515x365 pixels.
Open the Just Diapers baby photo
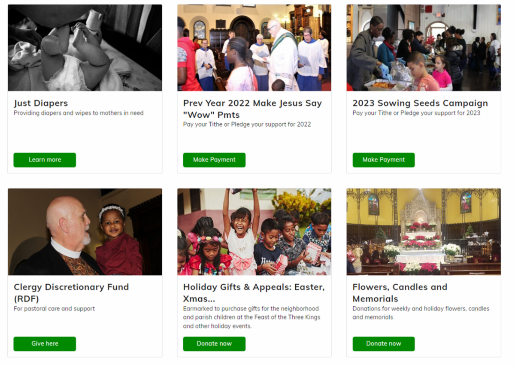click(85, 48)
